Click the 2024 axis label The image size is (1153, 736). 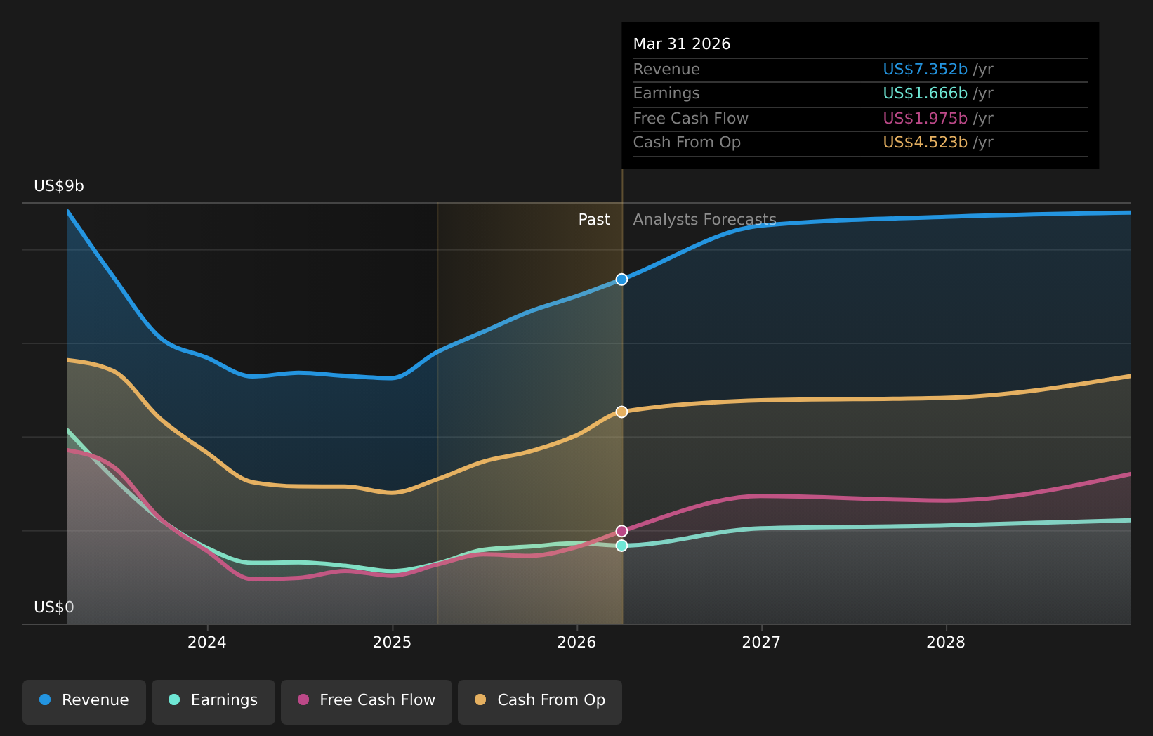[207, 643]
